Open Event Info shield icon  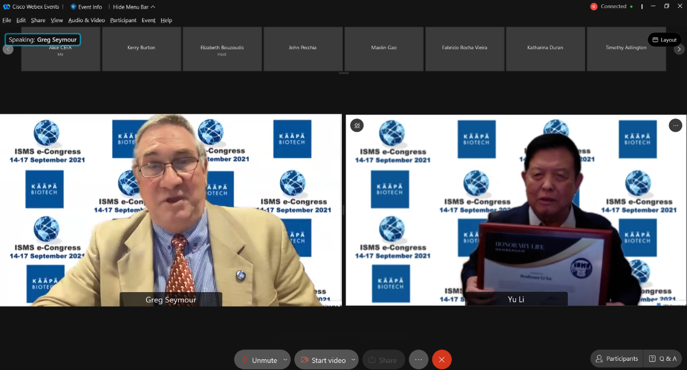(x=74, y=7)
